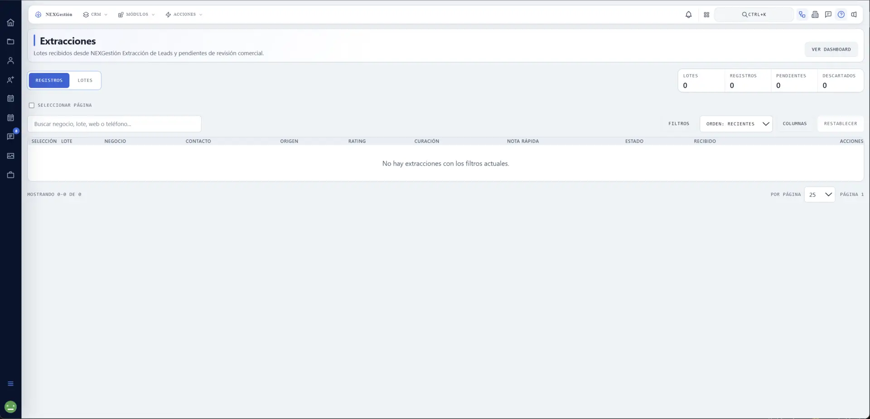Image resolution: width=870 pixels, height=419 pixels.
Task: Click the sidebar briefcase icon
Action: [10, 175]
